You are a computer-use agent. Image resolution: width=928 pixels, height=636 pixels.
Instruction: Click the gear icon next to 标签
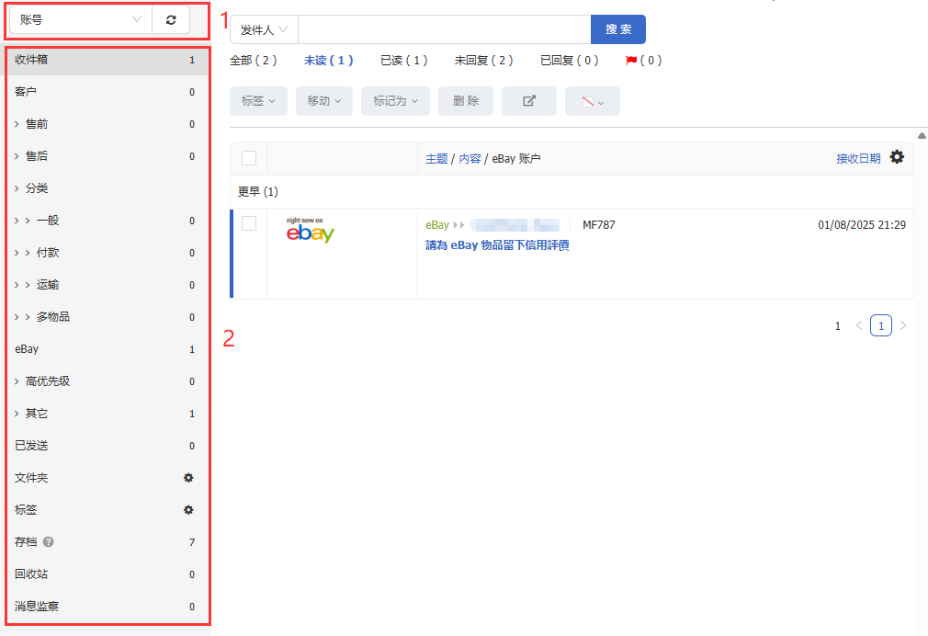188,510
